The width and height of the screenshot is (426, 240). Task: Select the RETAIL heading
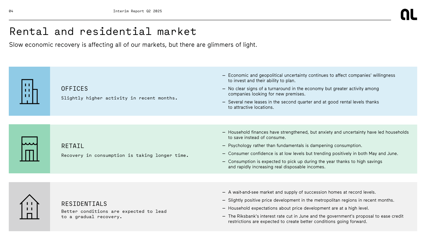(73, 146)
